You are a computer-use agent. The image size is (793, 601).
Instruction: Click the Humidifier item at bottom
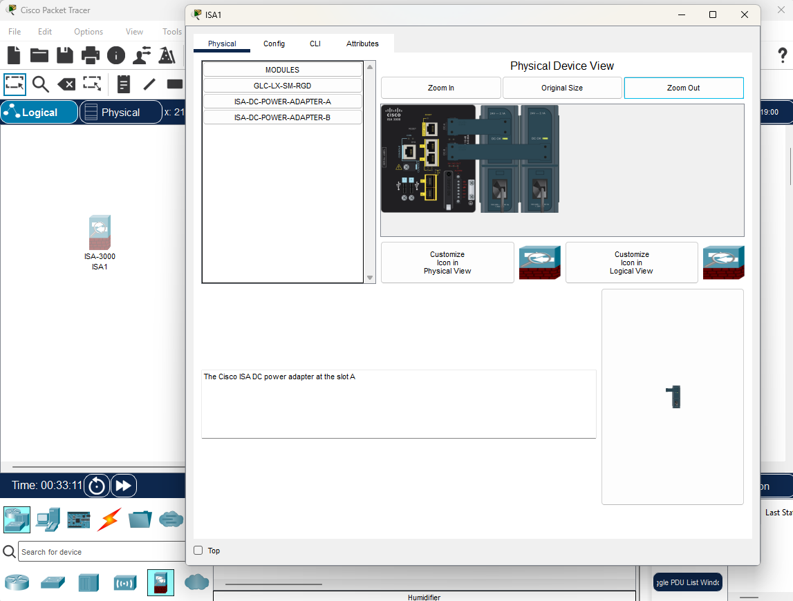424,597
